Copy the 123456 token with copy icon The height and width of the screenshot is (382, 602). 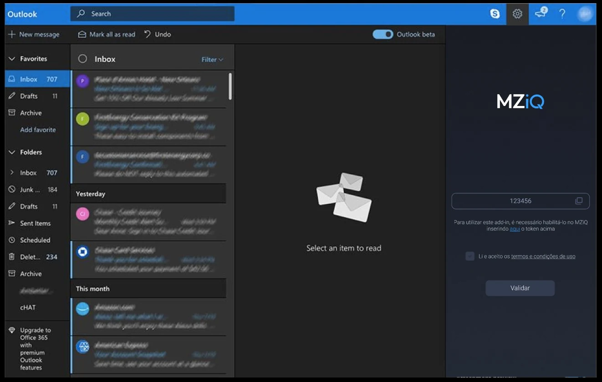pos(579,201)
